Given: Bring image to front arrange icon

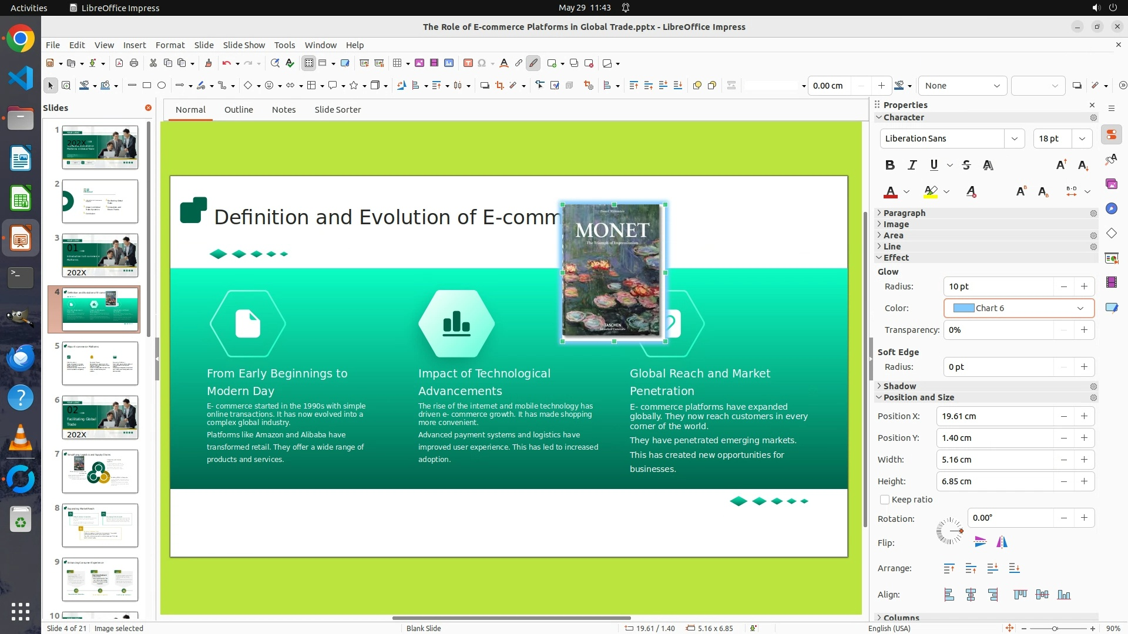Looking at the screenshot, I should click(949, 568).
